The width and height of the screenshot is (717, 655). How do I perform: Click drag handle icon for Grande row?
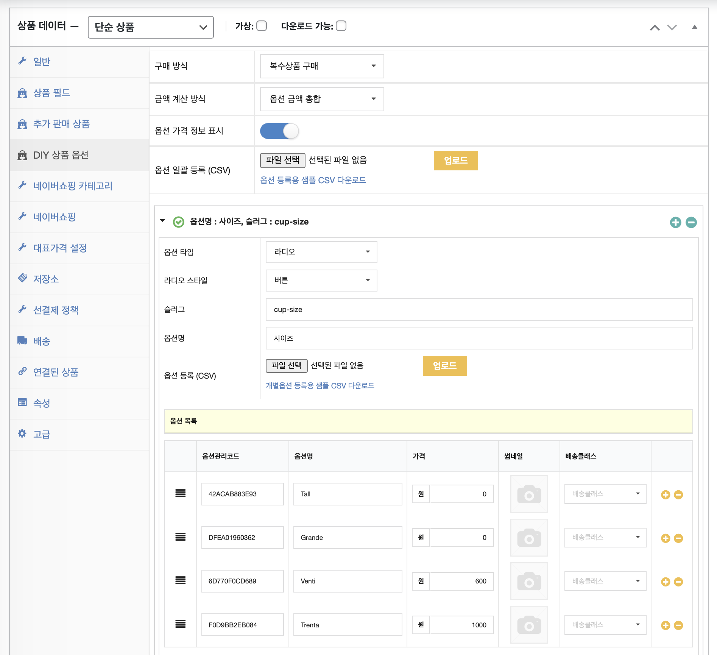[x=181, y=537]
